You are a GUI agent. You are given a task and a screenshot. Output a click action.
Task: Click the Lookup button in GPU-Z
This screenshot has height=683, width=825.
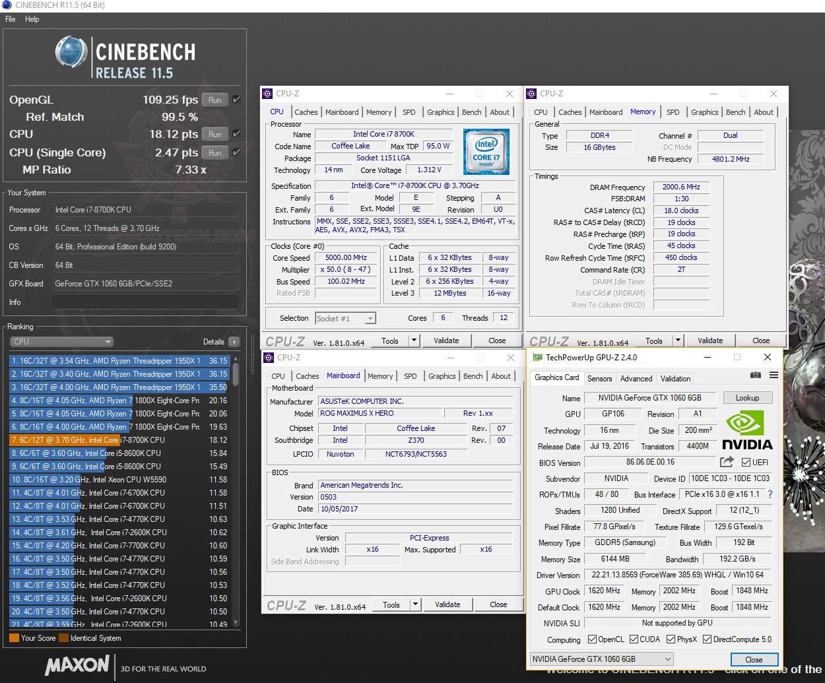[x=747, y=398]
